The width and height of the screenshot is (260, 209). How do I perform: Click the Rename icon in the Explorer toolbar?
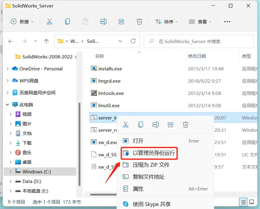[103, 22]
